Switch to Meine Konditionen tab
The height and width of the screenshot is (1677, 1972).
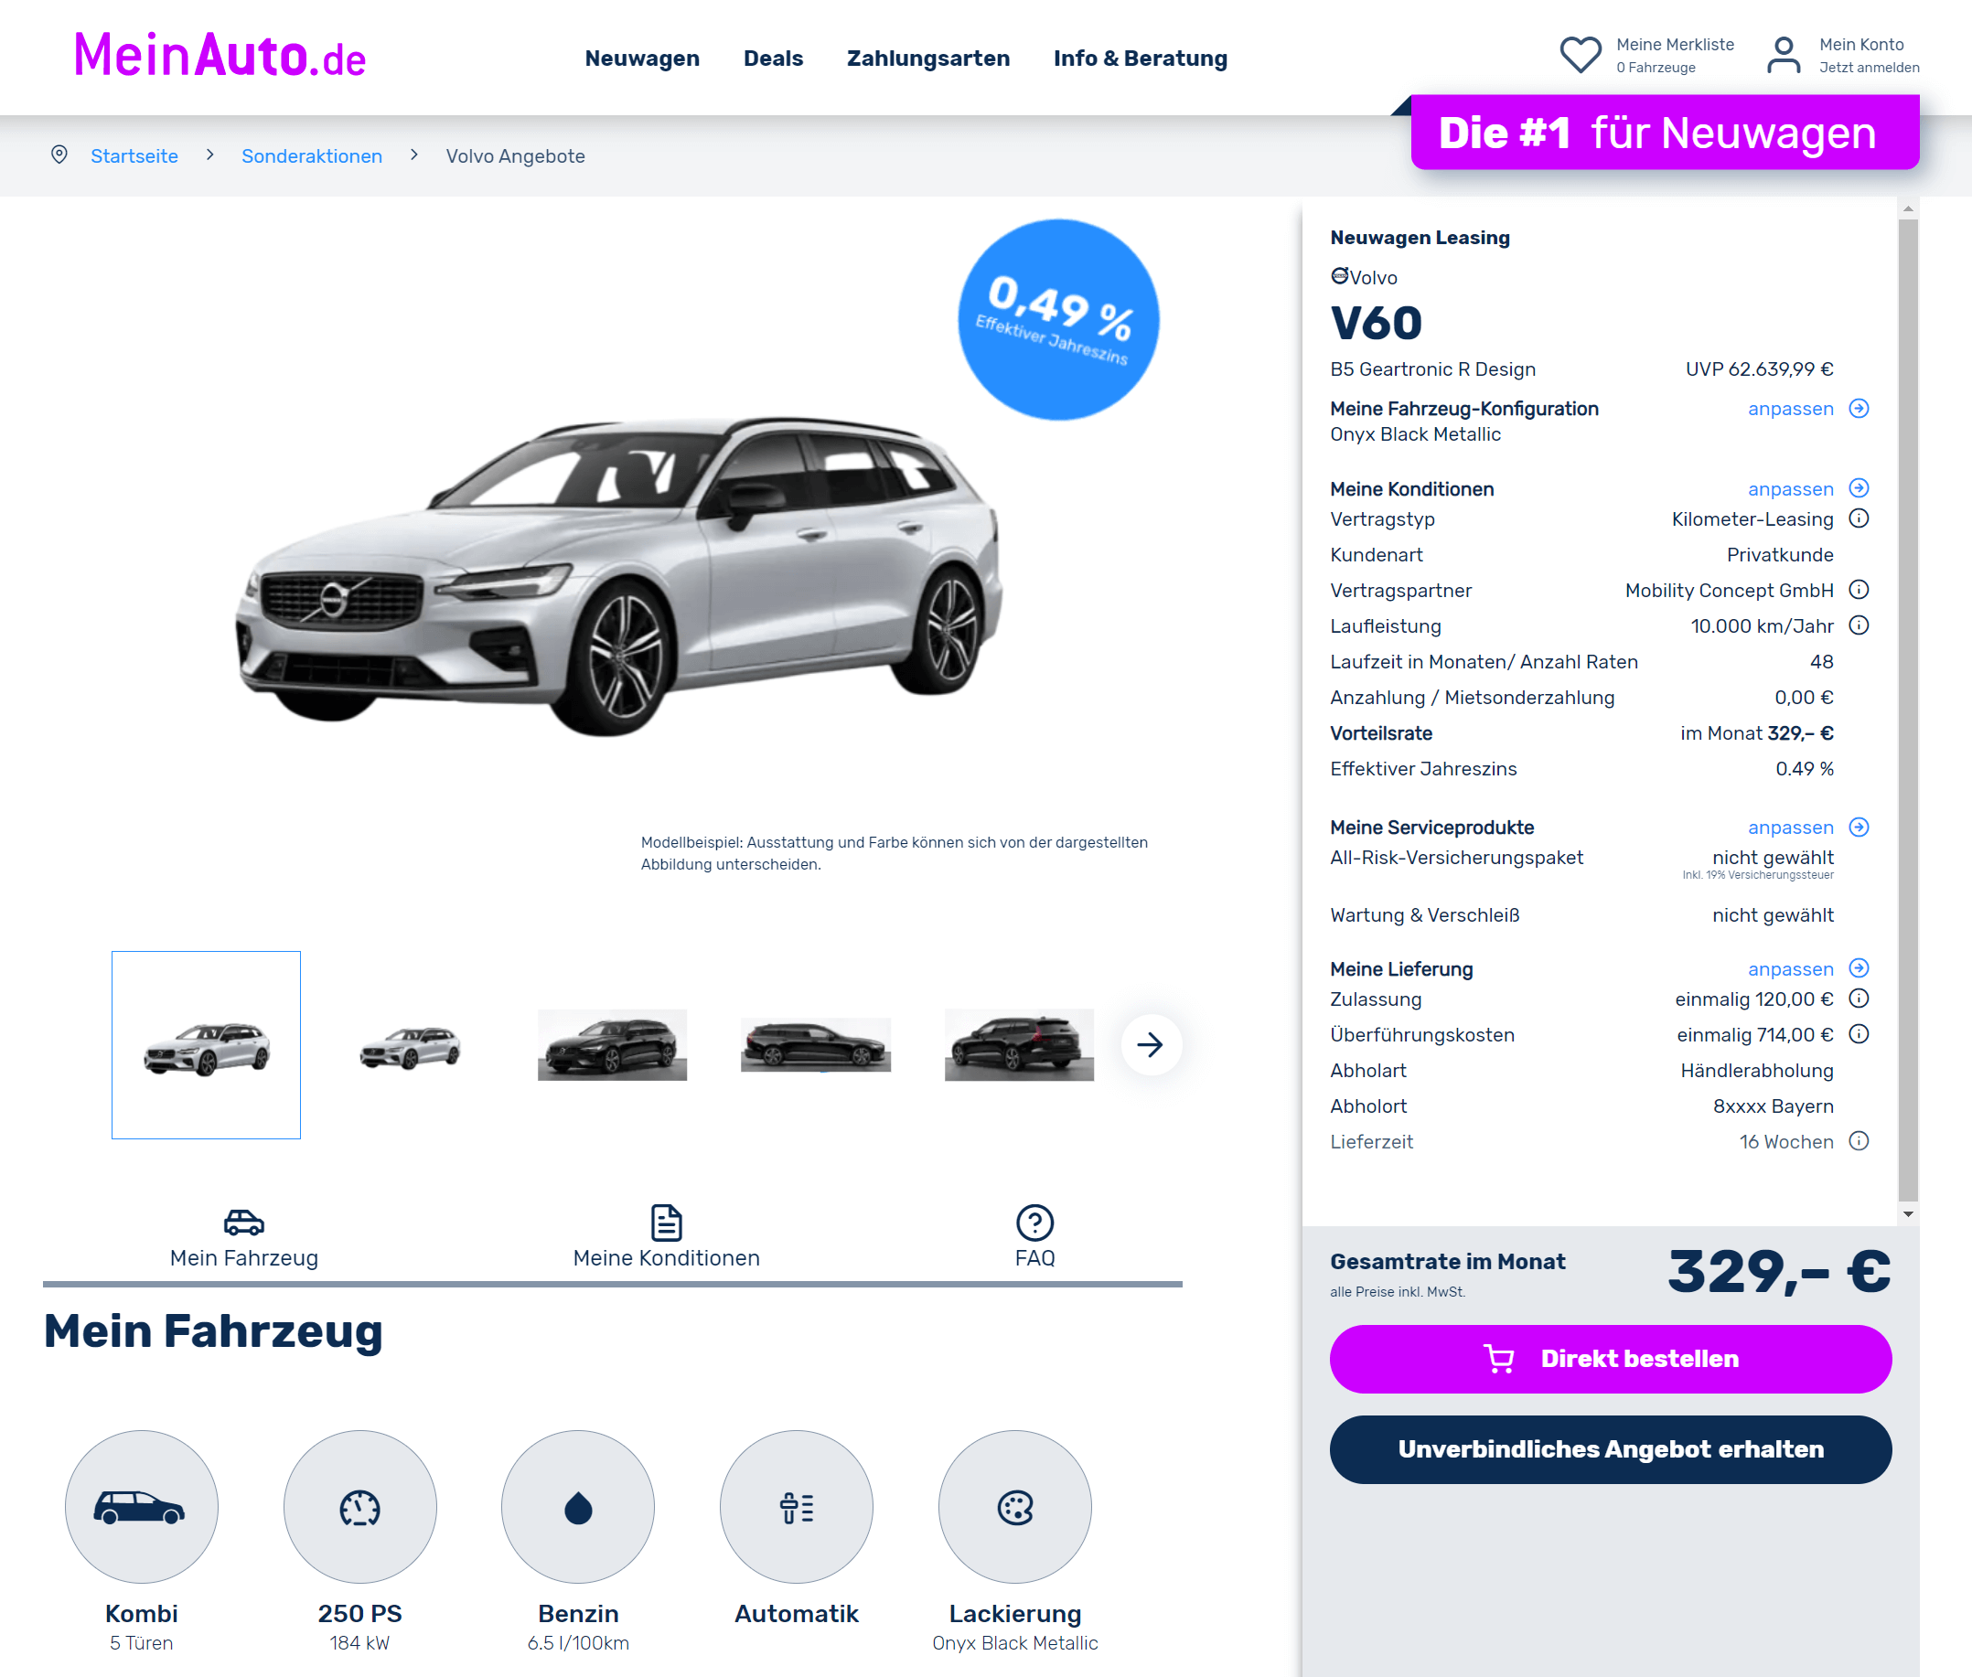tap(666, 1237)
